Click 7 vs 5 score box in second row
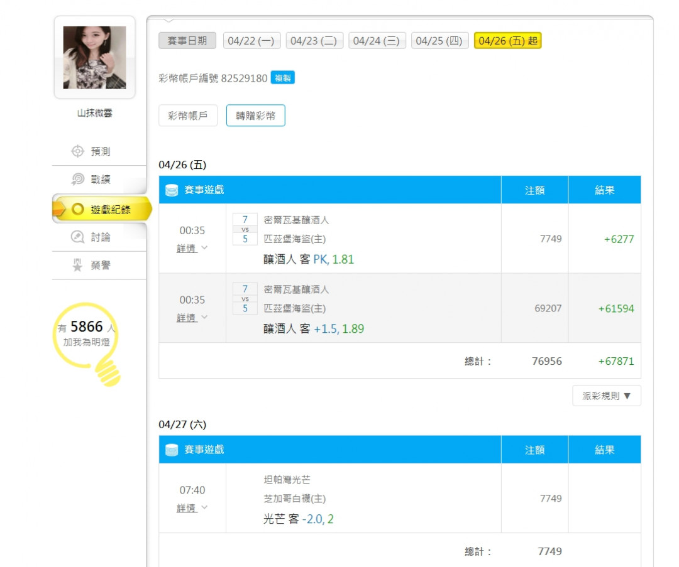Screen dimensions: 679x567 point(245,298)
